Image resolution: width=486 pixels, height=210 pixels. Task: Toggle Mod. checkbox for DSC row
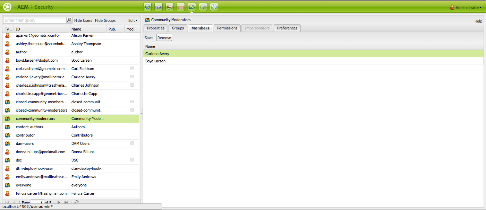pyautogui.click(x=132, y=160)
